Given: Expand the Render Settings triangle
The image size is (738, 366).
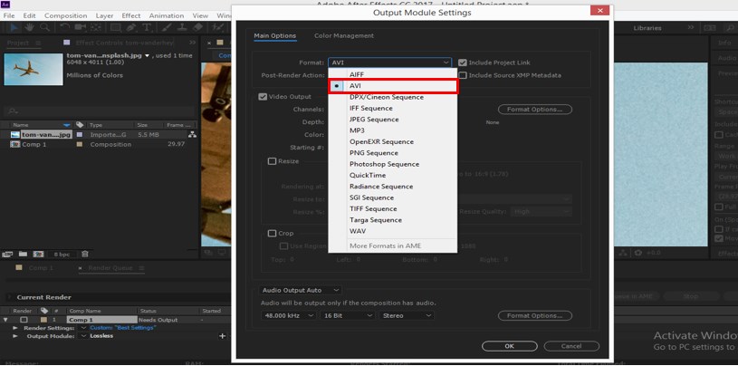Looking at the screenshot, I should point(15,327).
